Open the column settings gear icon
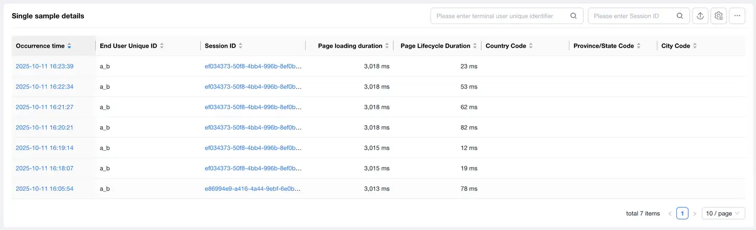 tap(719, 16)
